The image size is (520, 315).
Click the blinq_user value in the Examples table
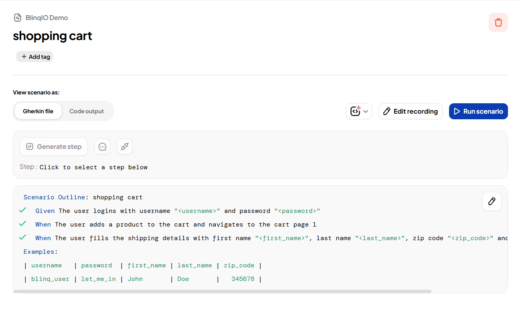click(50, 279)
